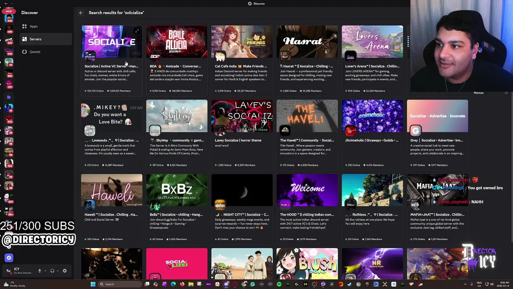The width and height of the screenshot is (513, 289).
Task: Open the MAFIA×JAAT server card
Action: [x=437, y=208]
